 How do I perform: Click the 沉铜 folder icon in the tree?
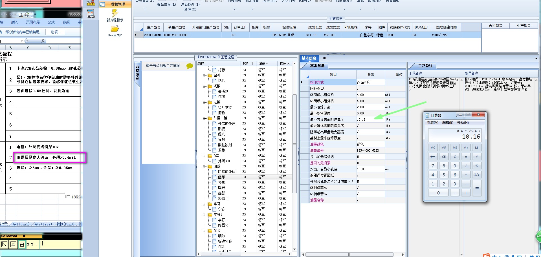[x=210, y=86]
